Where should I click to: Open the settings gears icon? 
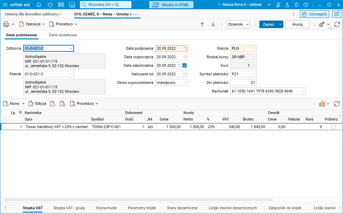(321, 24)
